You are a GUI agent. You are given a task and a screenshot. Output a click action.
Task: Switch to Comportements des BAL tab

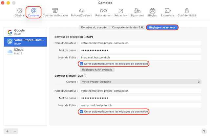(x=128, y=27)
